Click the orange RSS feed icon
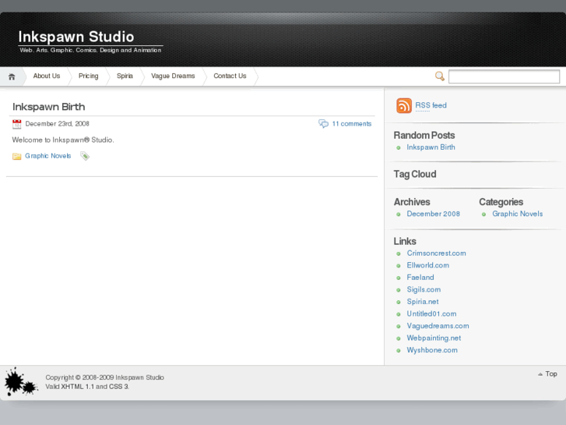 point(404,105)
